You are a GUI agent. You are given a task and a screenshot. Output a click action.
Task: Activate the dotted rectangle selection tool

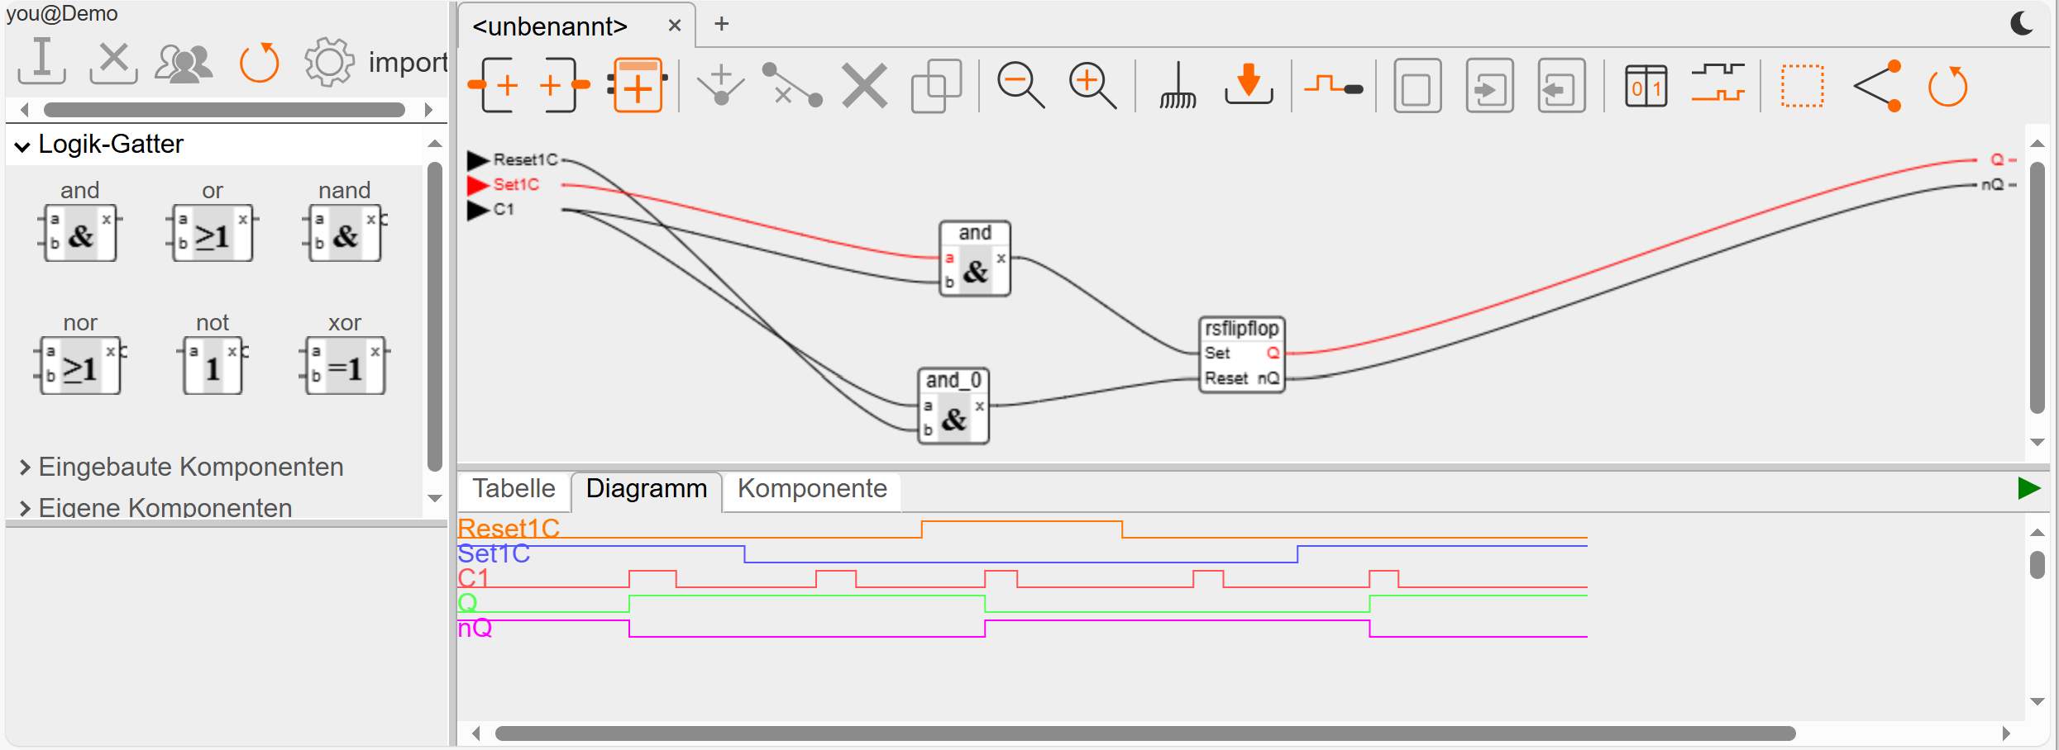1803,86
